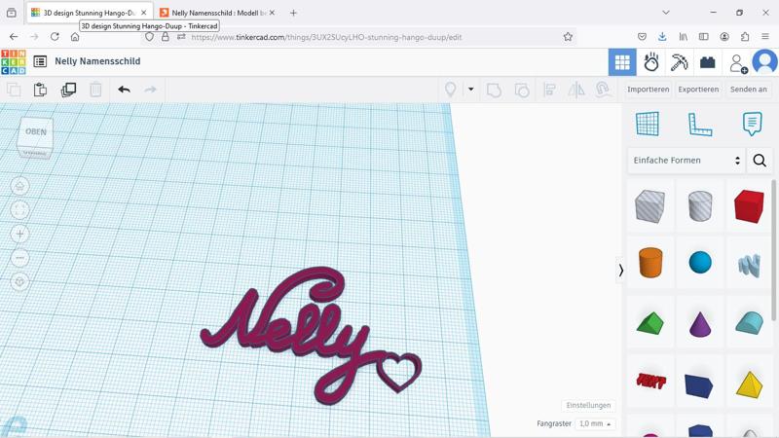Image resolution: width=779 pixels, height=438 pixels.
Task: Open the Einfache Formen shape category dropdown
Action: 686,161
